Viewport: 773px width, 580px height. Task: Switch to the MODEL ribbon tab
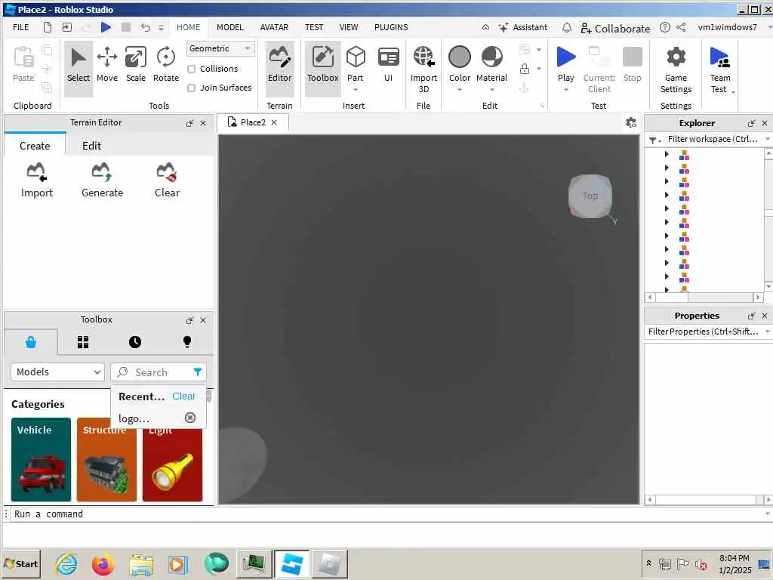(230, 27)
